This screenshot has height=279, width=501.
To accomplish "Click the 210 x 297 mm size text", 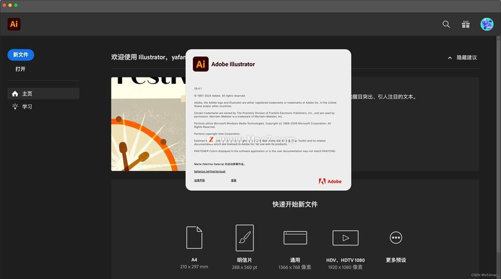I will (x=194, y=267).
